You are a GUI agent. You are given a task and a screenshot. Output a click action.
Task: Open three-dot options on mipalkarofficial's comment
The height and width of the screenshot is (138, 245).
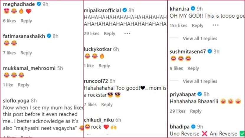[127, 33]
